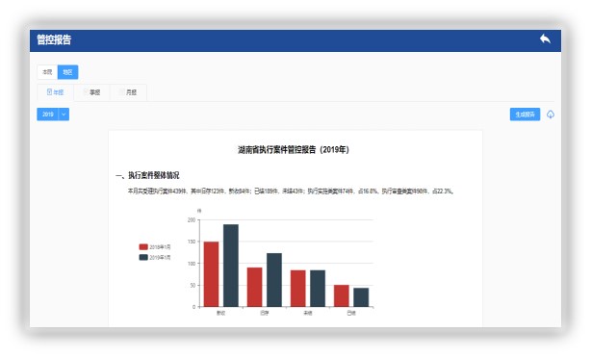Click the cloud download icon
The image size is (591, 357).
(x=551, y=115)
